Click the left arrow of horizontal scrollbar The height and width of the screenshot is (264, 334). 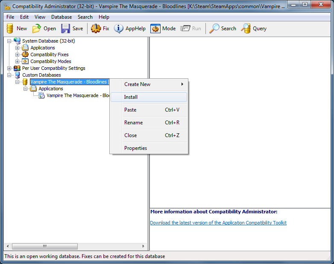pyautogui.click(x=8, y=246)
